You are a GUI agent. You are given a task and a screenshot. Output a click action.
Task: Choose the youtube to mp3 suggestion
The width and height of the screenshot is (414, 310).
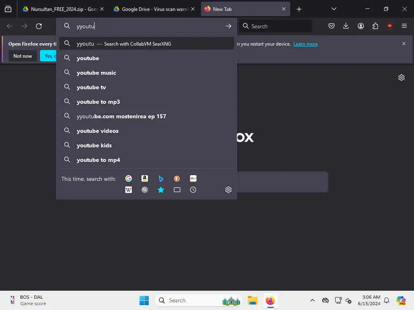pyautogui.click(x=146, y=102)
